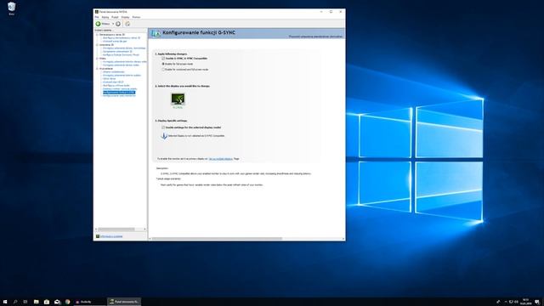Collapse the Wideo tree category

click(x=97, y=59)
